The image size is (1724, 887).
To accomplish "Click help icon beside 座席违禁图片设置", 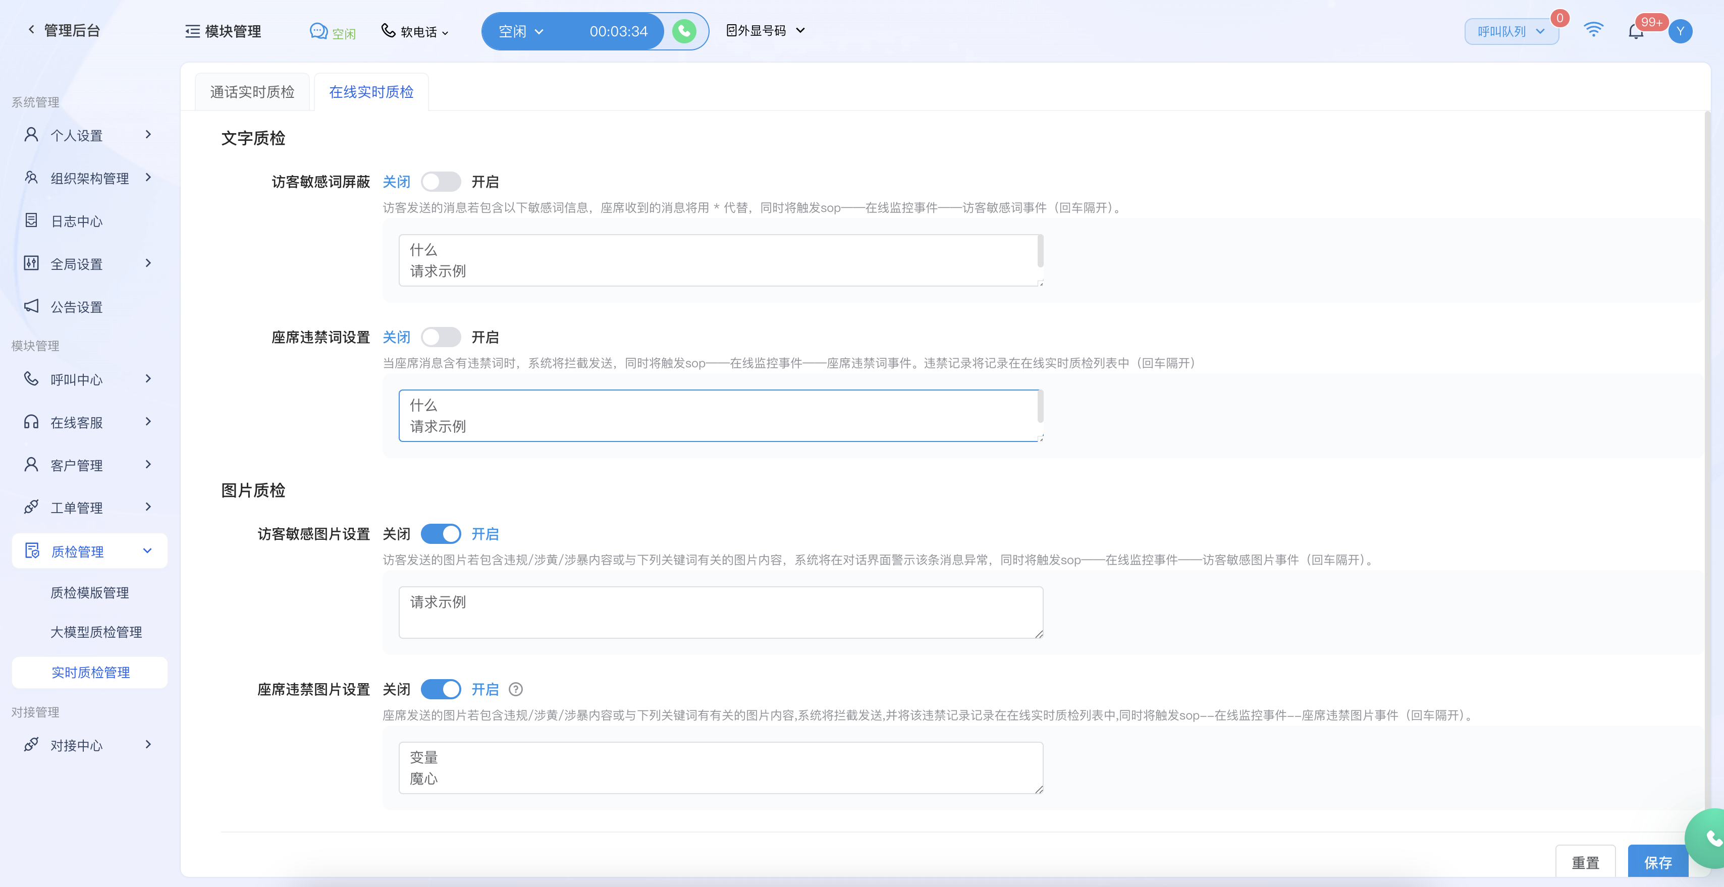I will [515, 689].
